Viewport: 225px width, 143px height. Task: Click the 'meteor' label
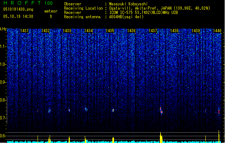(51, 11)
